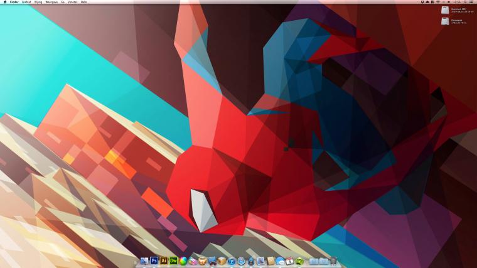The image size is (477, 268).
Task: Open the Trash in the dock
Action: 333,260
